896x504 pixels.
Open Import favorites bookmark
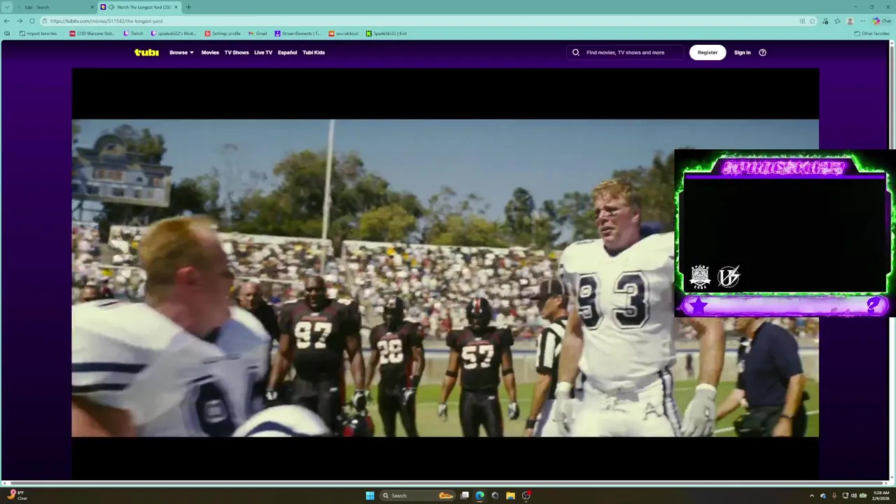pyautogui.click(x=38, y=34)
